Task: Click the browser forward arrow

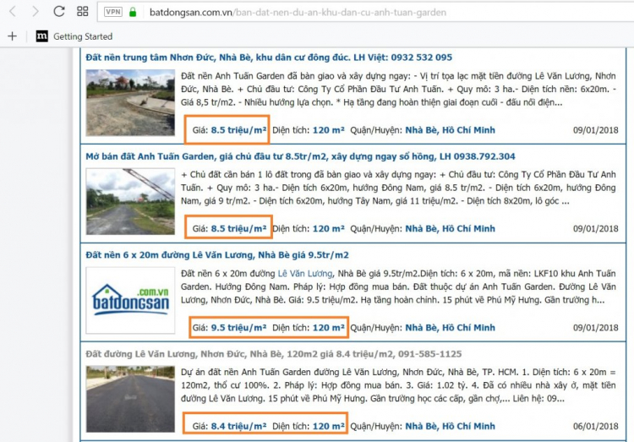Action: 36,12
